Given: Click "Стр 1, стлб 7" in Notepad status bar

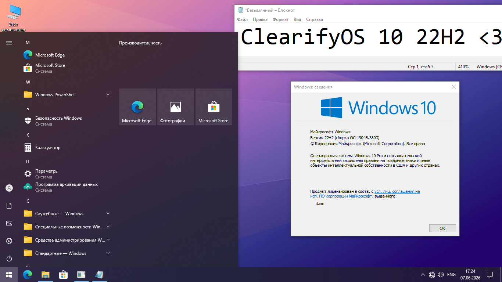Looking at the screenshot, I should [x=421, y=67].
